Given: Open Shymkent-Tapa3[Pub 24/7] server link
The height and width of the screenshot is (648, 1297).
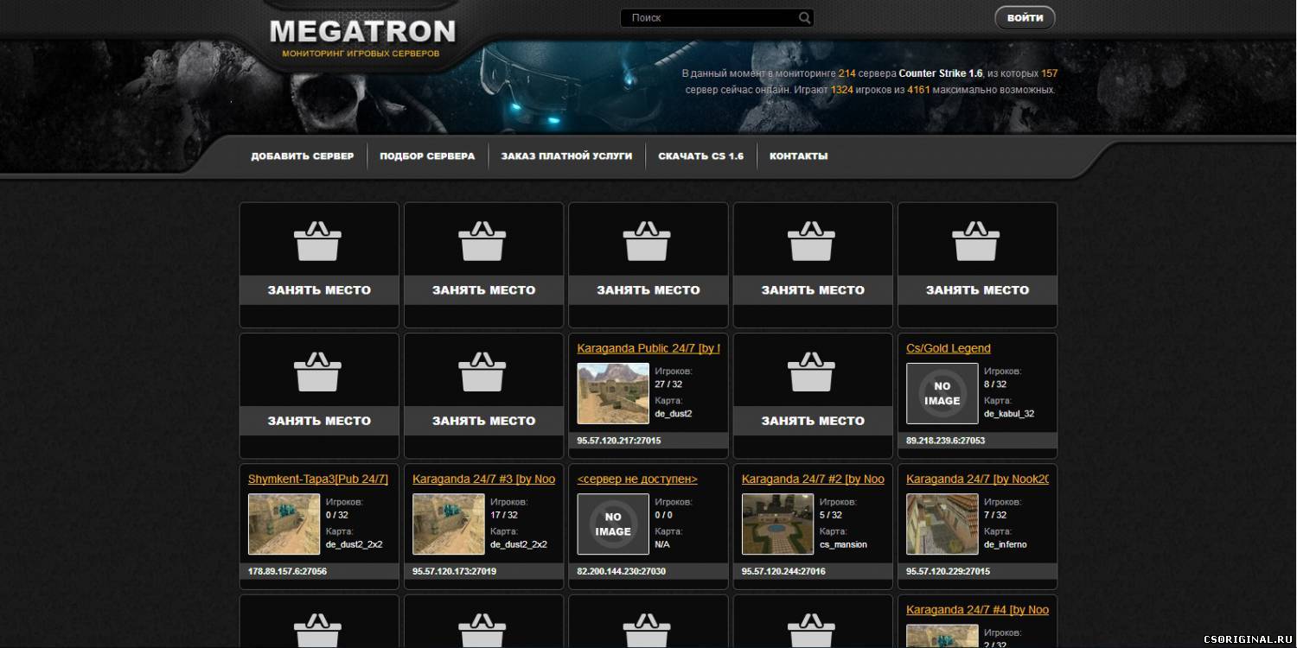Looking at the screenshot, I should 318,479.
